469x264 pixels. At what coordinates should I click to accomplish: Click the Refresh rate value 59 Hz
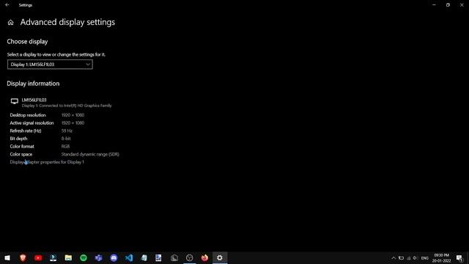67,131
